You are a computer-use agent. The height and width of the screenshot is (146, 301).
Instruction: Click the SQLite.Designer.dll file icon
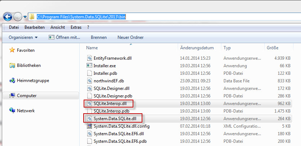pyautogui.click(x=89, y=88)
